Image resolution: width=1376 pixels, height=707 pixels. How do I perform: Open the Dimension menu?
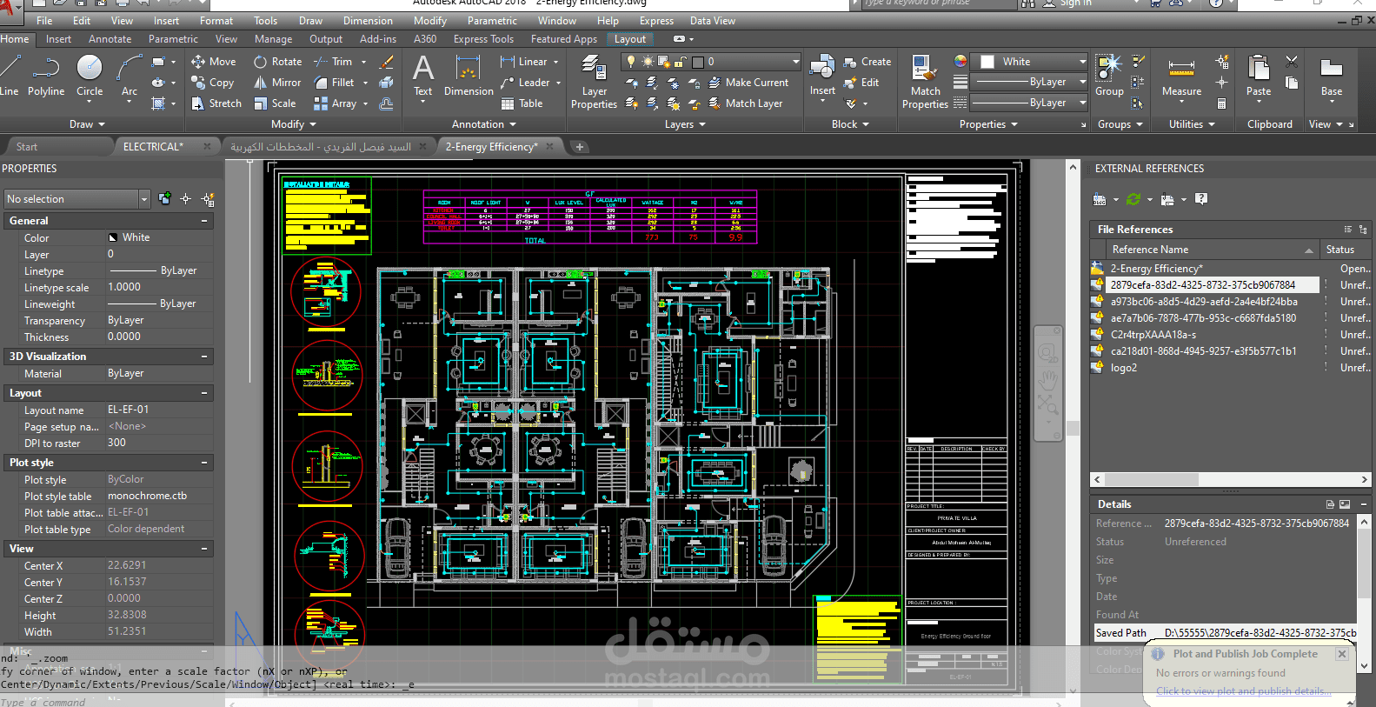point(368,21)
